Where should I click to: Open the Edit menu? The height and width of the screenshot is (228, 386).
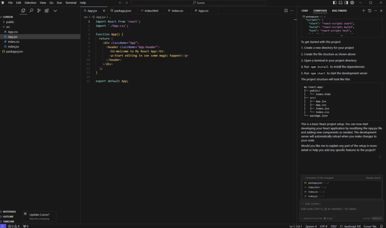[x=18, y=3]
